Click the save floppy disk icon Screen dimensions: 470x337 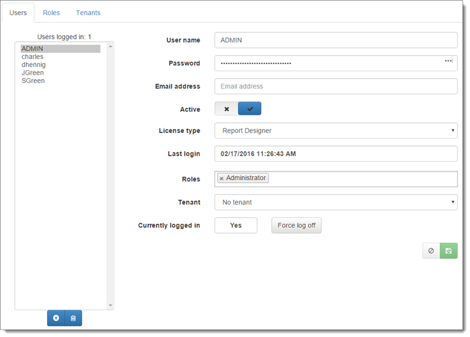pyautogui.click(x=448, y=251)
